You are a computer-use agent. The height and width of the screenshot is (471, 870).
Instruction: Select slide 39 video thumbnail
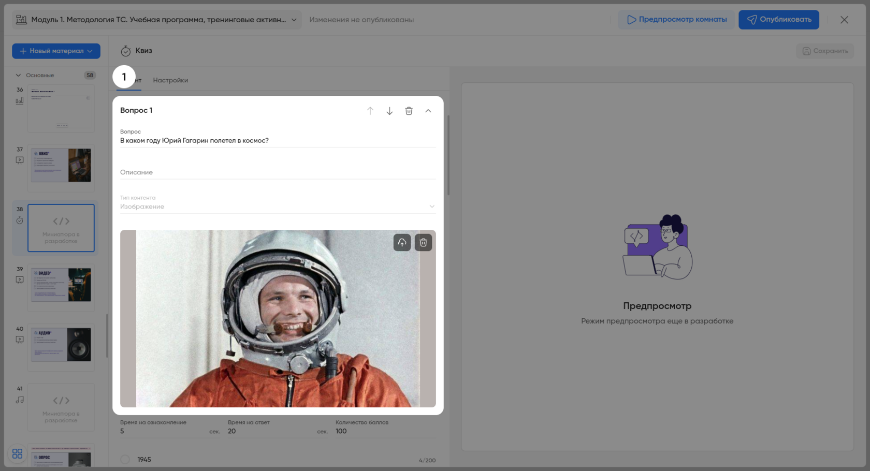click(61, 285)
